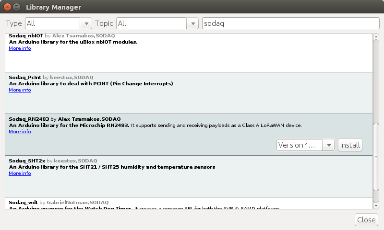Open More info link for Sodaq_nbIOT
Viewport: 384px width, 230px height.
[x=20, y=48]
